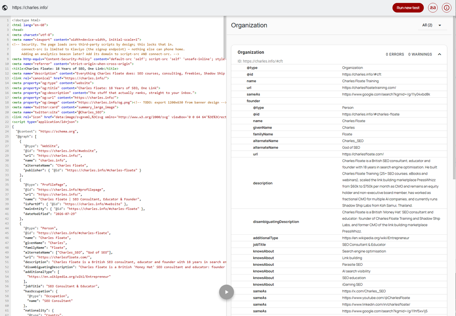Click the founder property row label
Image resolution: width=456 pixels, height=316 pixels.
pos(253,101)
